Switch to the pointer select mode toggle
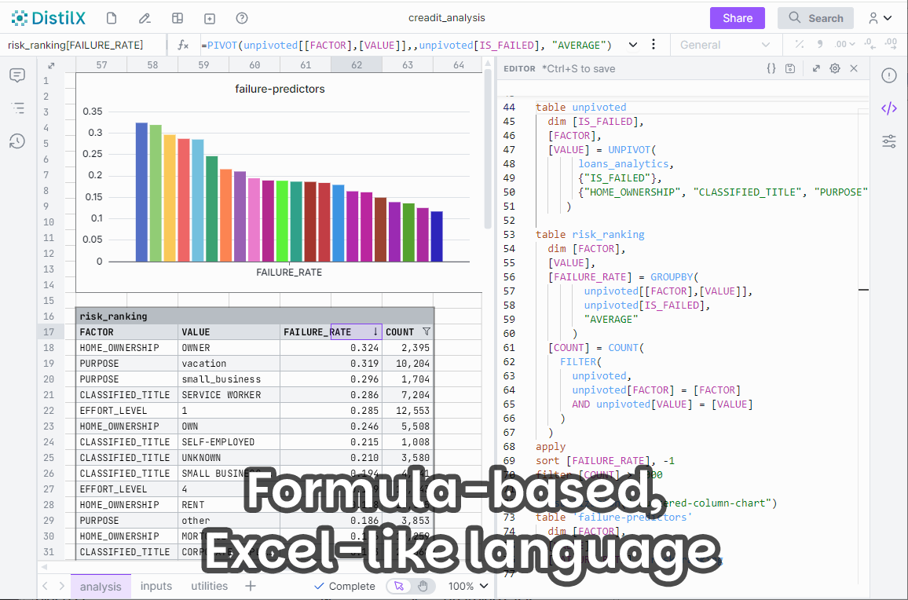 click(399, 586)
